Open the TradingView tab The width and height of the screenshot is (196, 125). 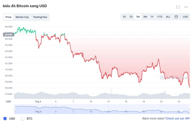tap(40, 17)
